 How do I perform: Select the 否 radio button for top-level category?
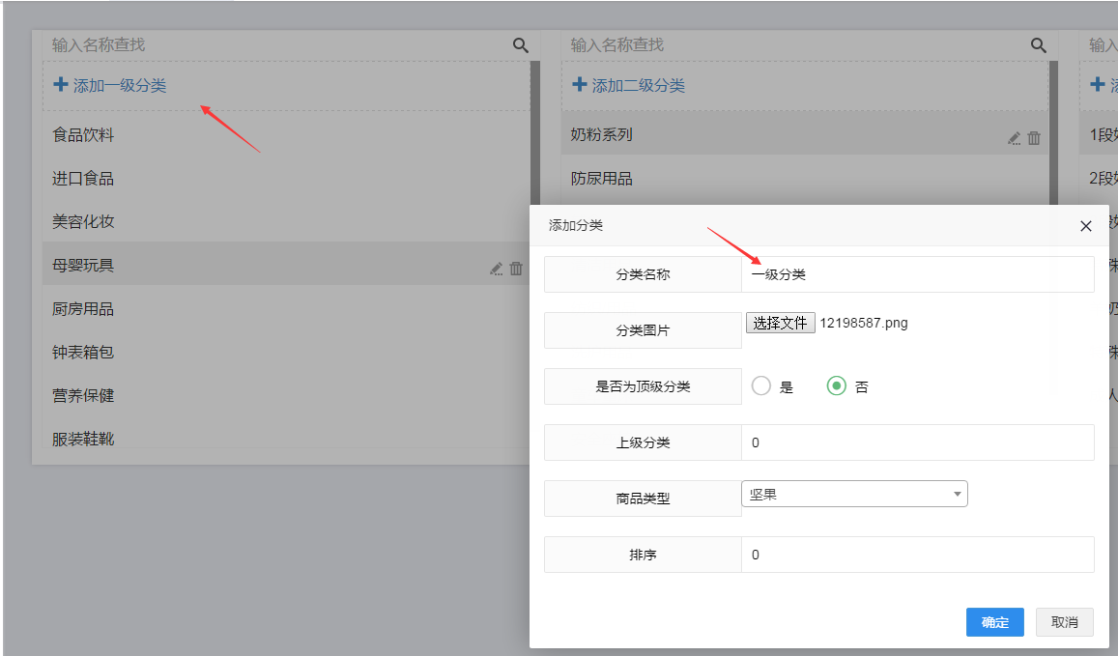(x=836, y=386)
